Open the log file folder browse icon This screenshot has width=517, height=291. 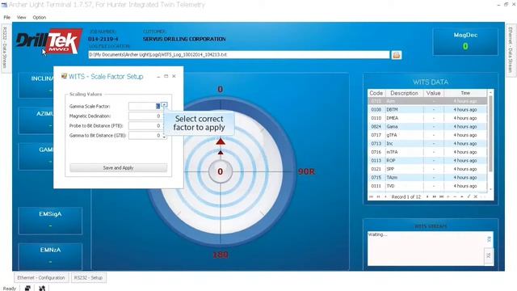pyautogui.click(x=397, y=55)
